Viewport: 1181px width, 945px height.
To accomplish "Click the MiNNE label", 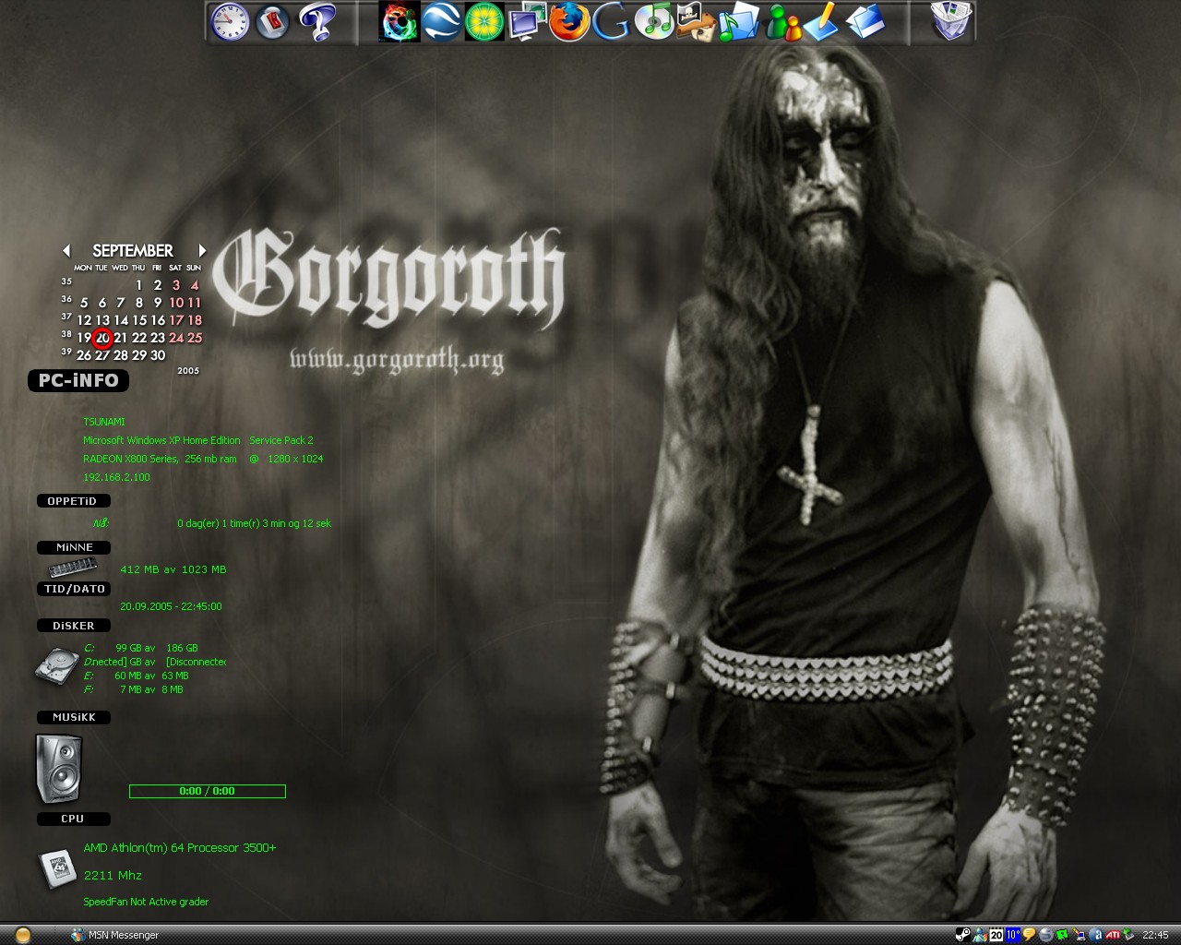I will click(74, 547).
